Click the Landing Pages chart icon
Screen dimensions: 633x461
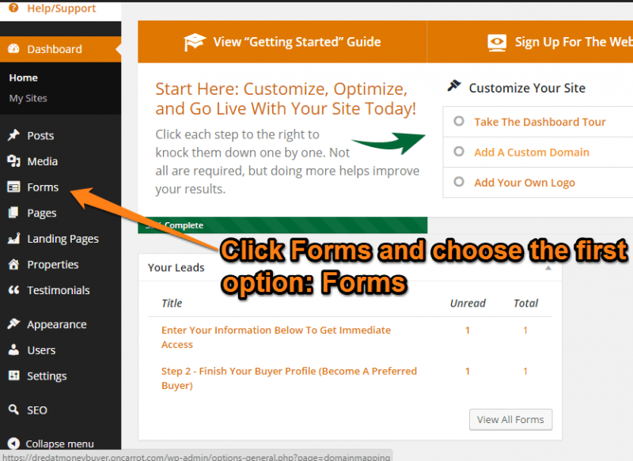(x=13, y=238)
